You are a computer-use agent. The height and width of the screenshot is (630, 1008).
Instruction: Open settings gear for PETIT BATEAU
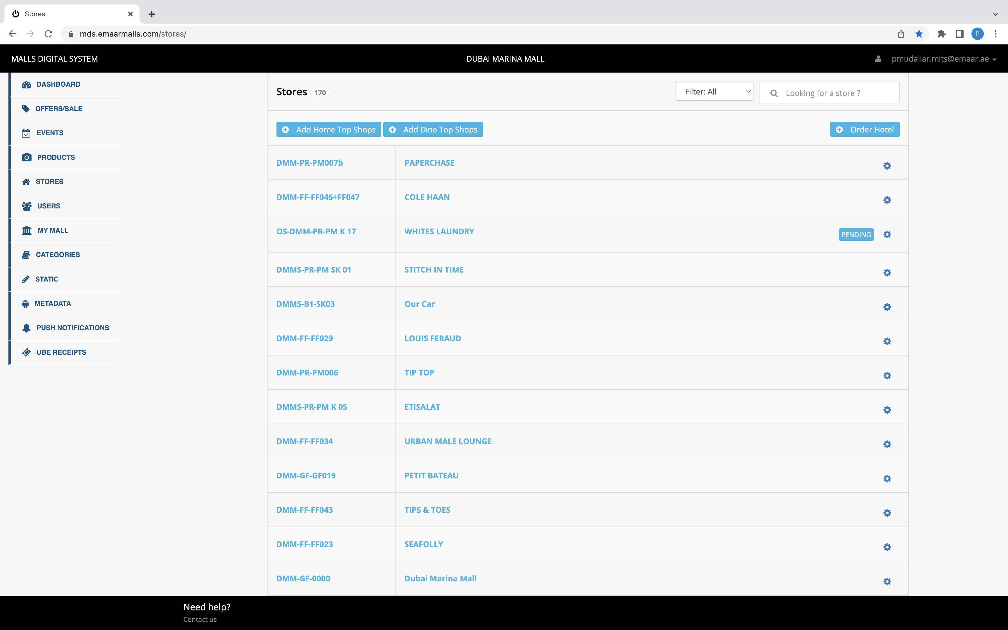[x=887, y=478]
